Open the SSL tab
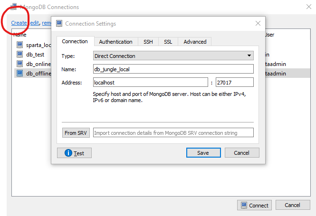Image resolution: width=316 pixels, height=216 pixels. [168, 42]
